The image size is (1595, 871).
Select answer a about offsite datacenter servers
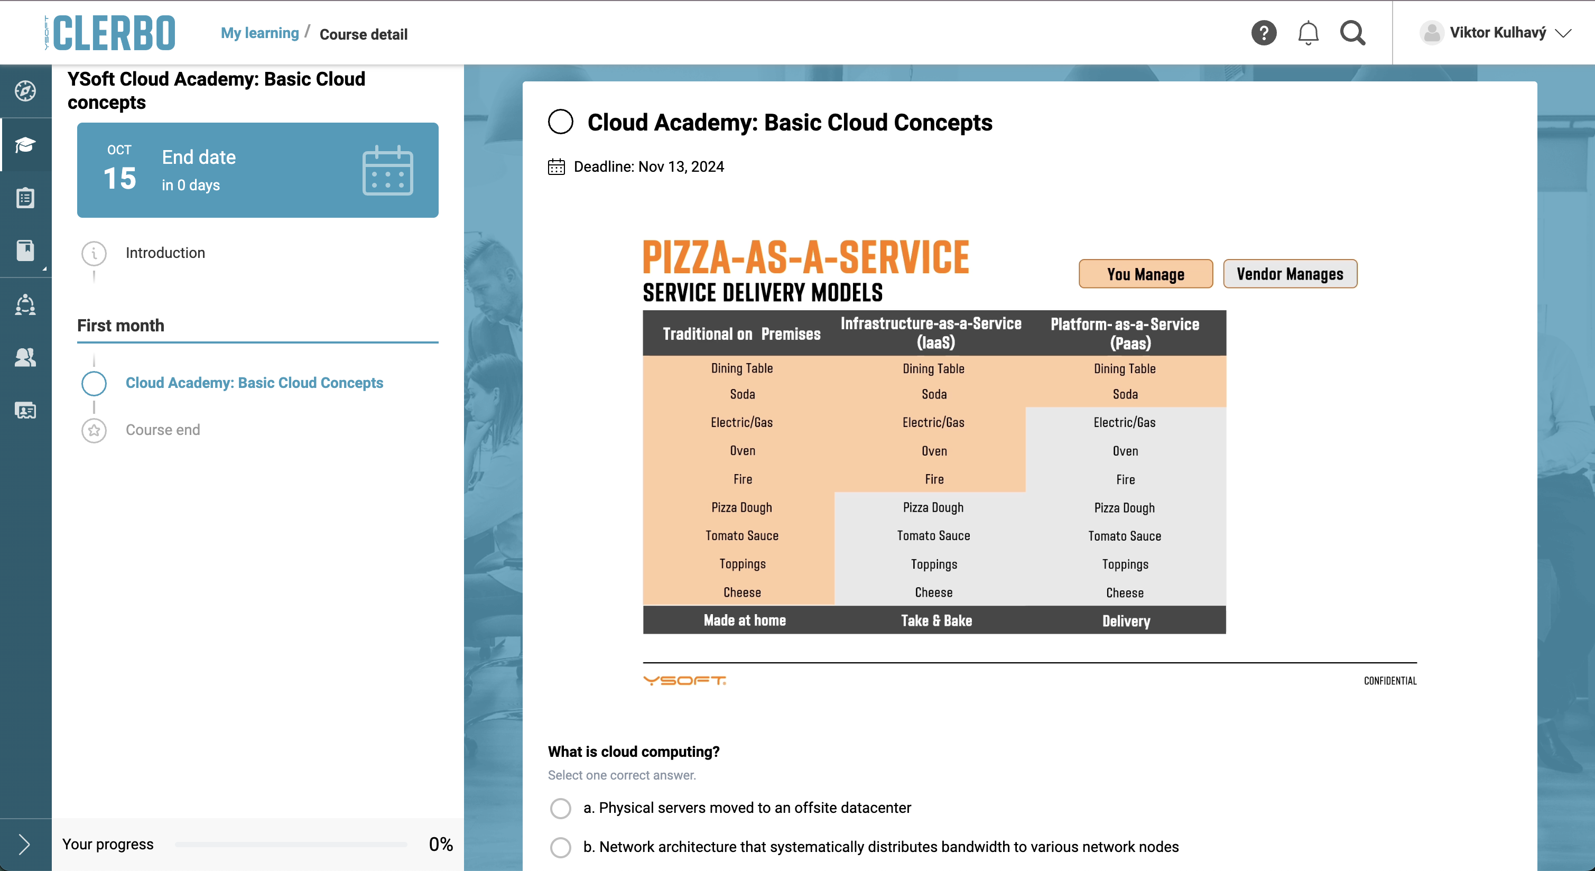coord(560,808)
